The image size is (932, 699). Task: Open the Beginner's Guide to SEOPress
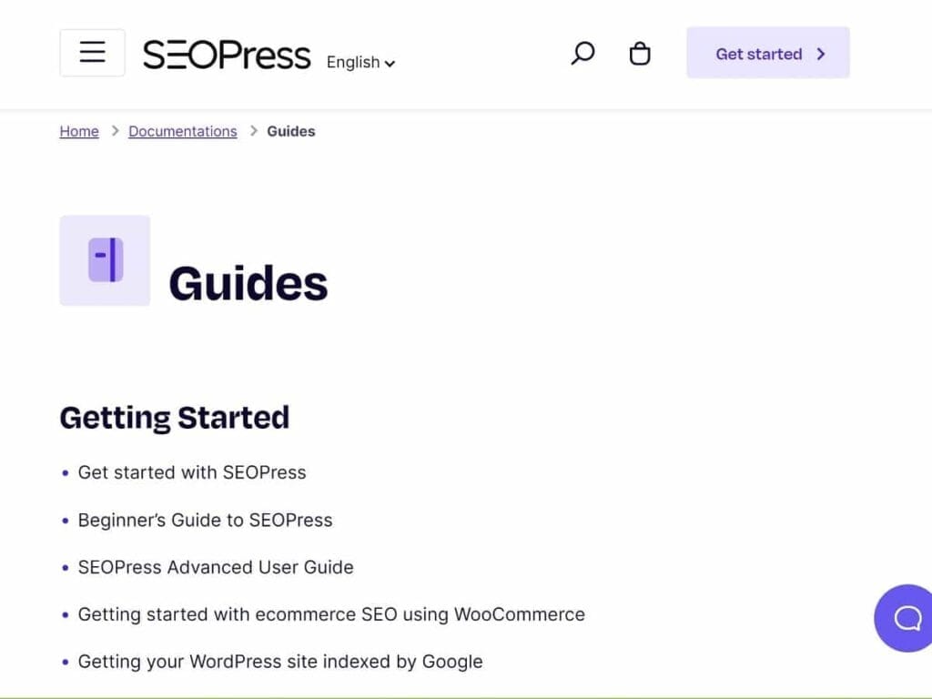pos(205,520)
